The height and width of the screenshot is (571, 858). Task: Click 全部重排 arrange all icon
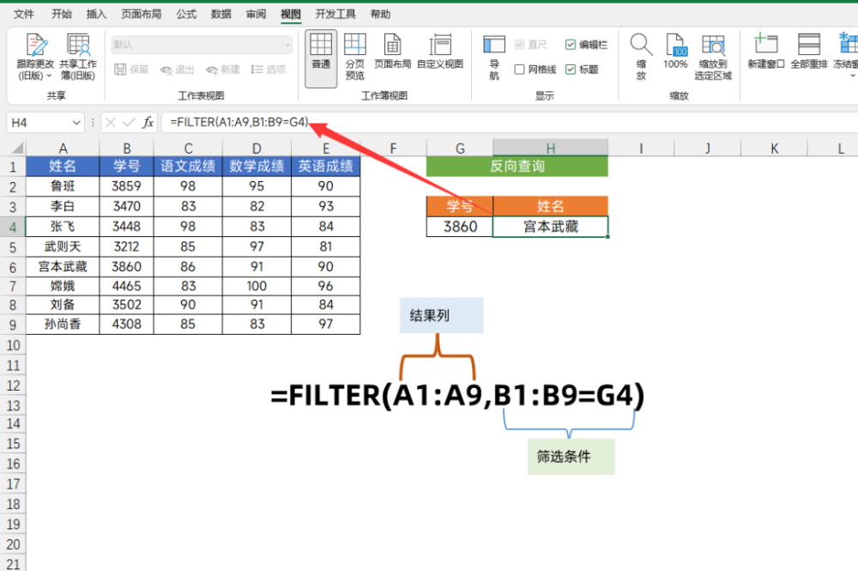[808, 52]
